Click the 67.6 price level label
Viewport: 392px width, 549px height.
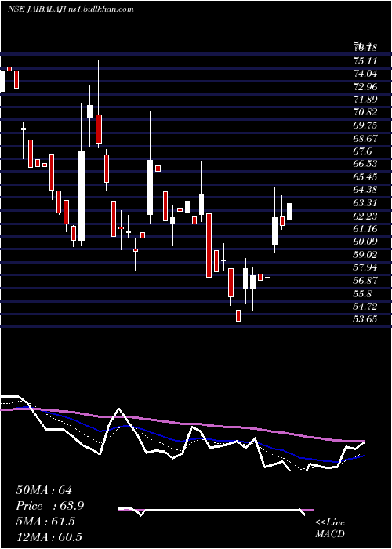point(363,151)
